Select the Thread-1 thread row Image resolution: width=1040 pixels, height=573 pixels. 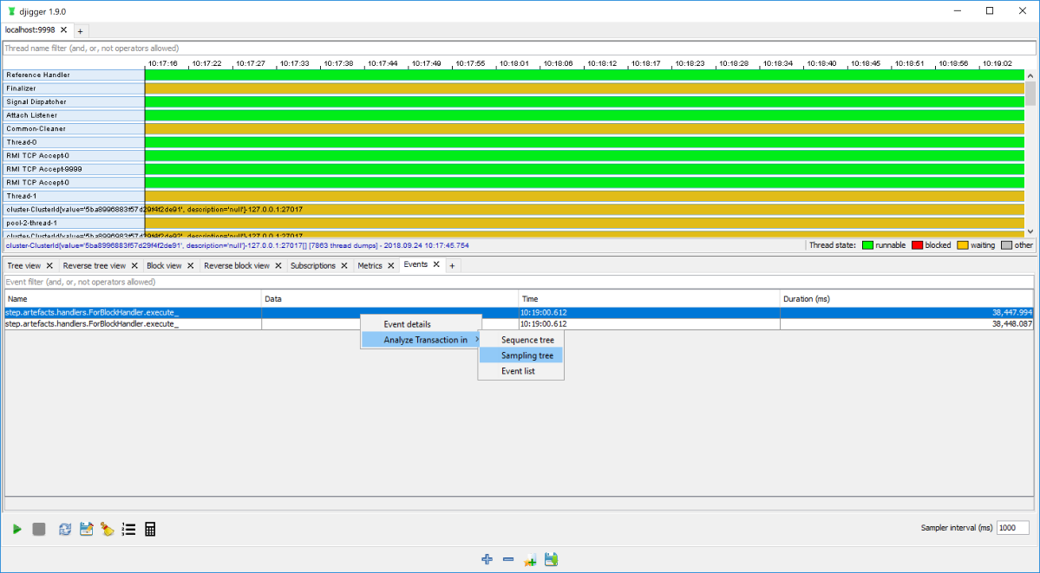click(74, 196)
